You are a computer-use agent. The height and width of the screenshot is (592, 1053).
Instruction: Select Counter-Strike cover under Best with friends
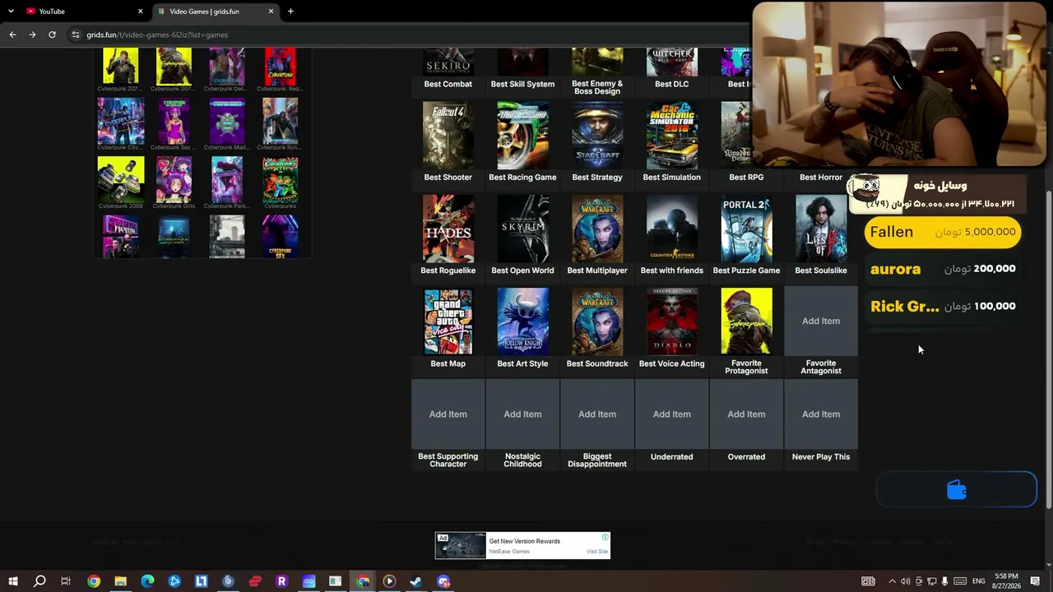tap(671, 229)
